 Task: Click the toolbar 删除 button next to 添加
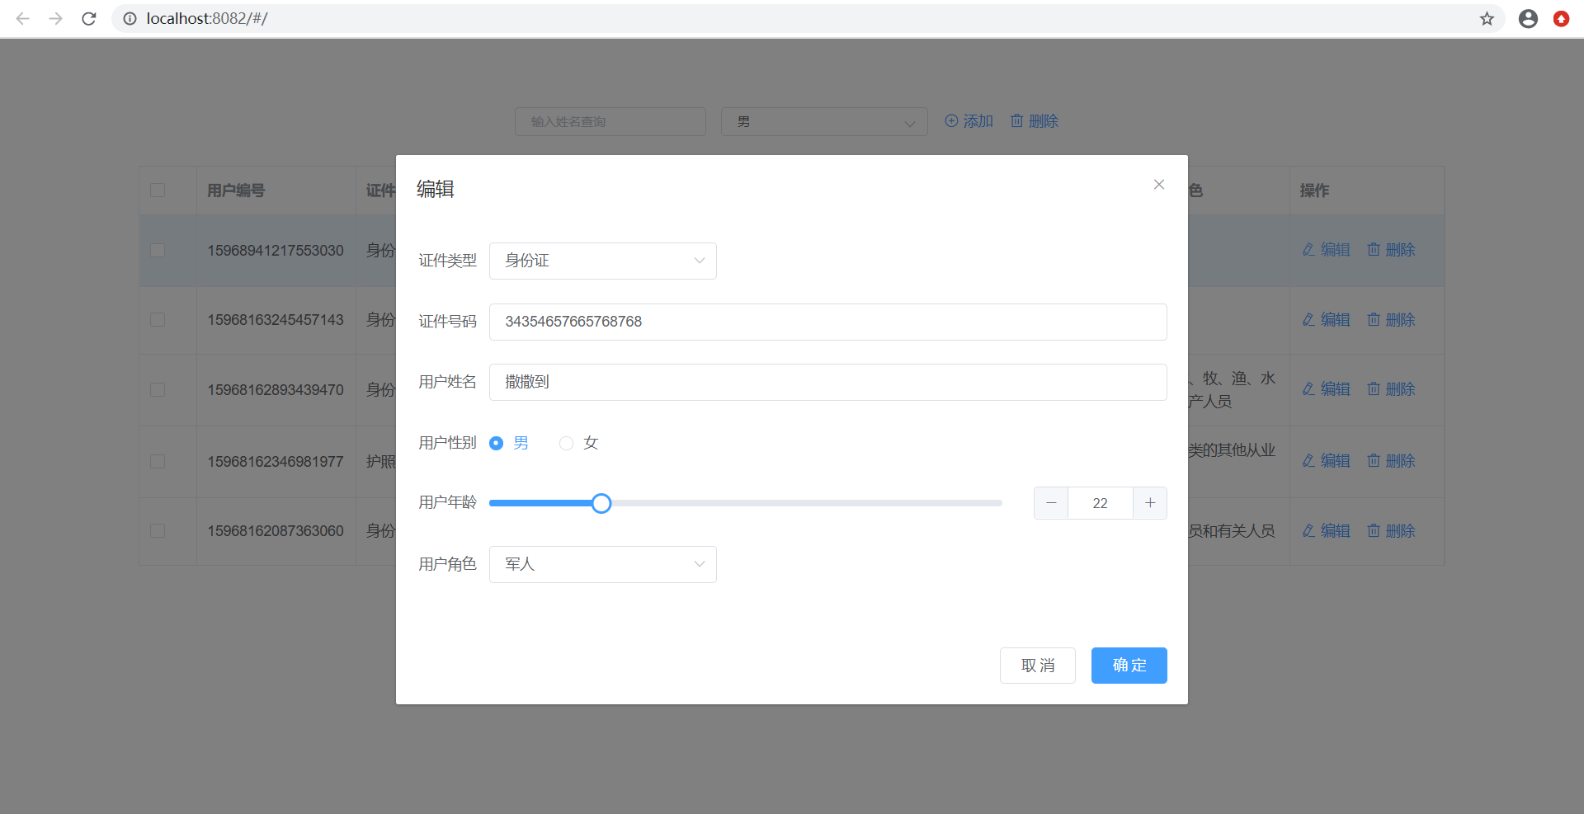point(1035,121)
